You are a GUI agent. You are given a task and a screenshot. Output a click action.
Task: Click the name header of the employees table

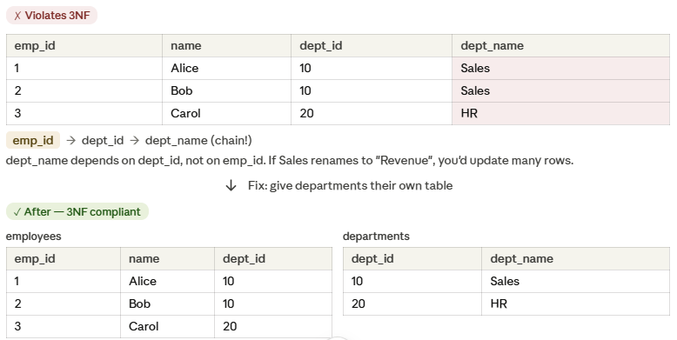(168, 259)
